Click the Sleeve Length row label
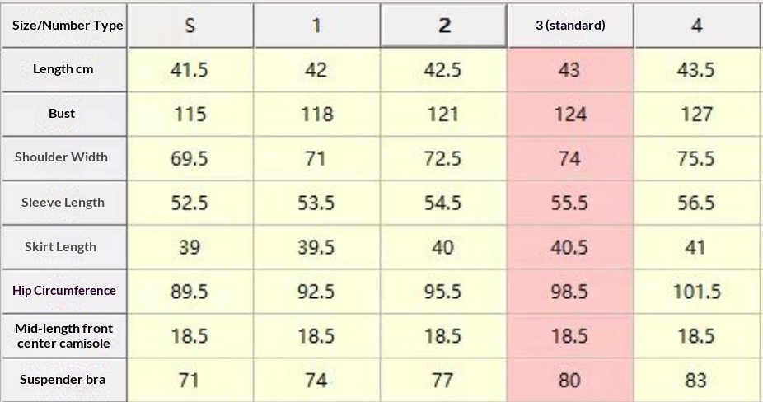Viewport: 763px width, 402px height. tap(63, 203)
